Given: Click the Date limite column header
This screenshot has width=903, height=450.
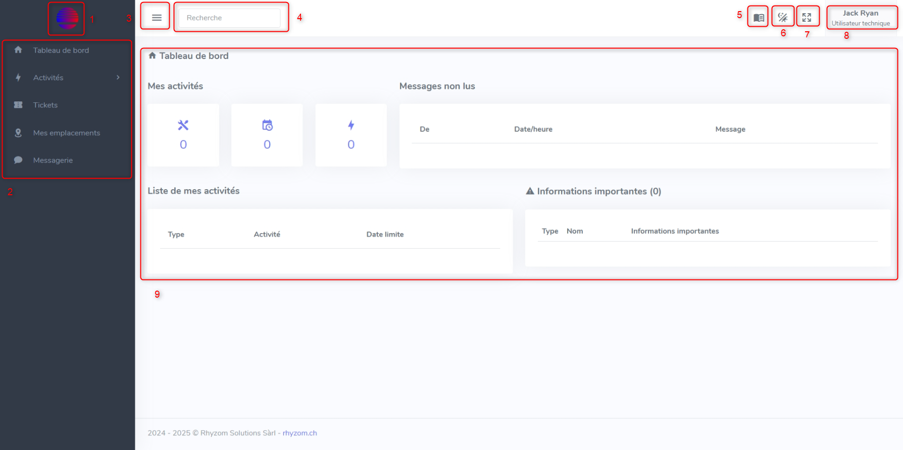Looking at the screenshot, I should coord(385,234).
